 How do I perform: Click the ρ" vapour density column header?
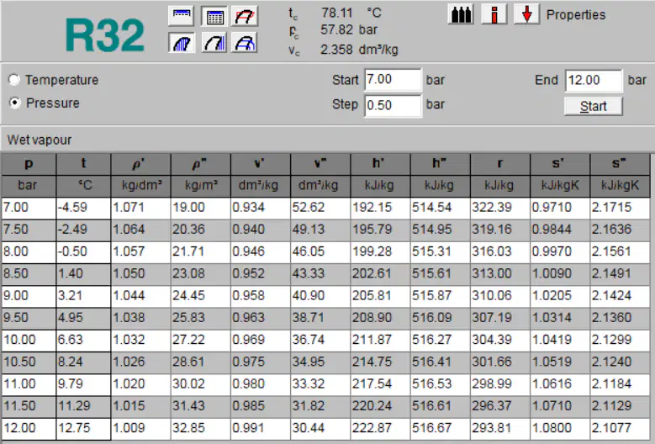(x=200, y=164)
